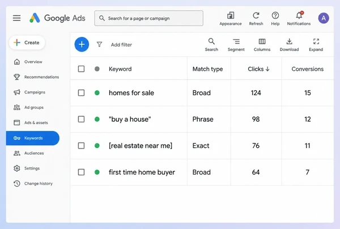340x229 pixels.
Task: Click the 76 clicks cell
Action: coord(256,146)
